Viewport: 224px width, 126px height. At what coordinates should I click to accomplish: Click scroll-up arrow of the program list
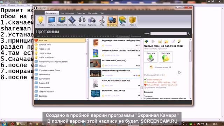coord(142,40)
